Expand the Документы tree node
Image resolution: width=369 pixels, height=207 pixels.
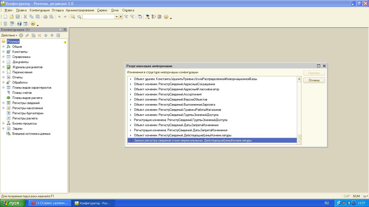point(3,62)
